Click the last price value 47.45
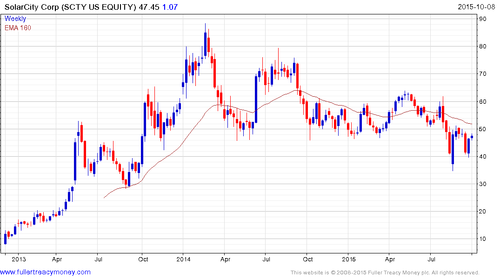Viewport: 500px width, 279px height. (x=149, y=7)
